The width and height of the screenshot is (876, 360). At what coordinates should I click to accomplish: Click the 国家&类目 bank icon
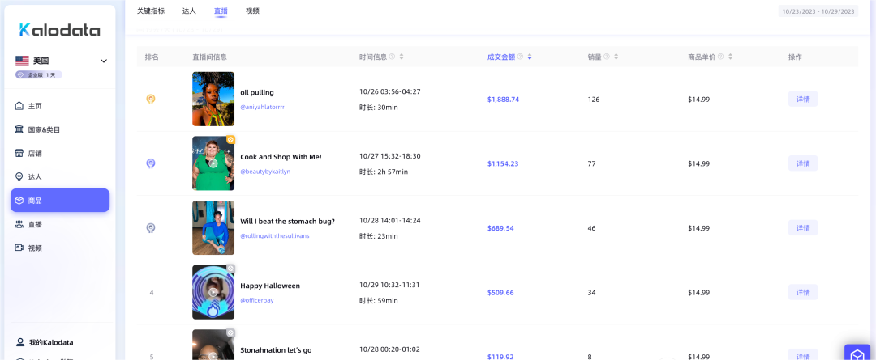point(19,129)
